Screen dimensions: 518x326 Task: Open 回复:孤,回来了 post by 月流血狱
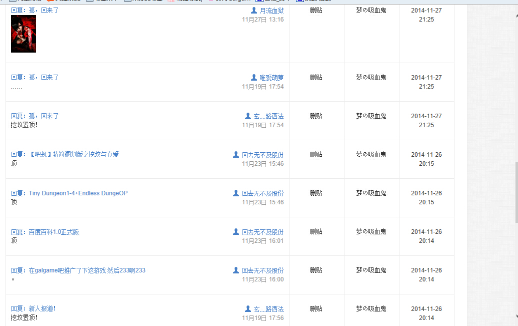(34, 10)
